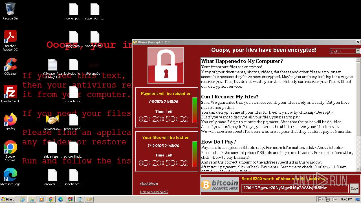The image size is (361, 203).
Task: Open Internet Explorer from the taskbar
Action: [x=22, y=199]
